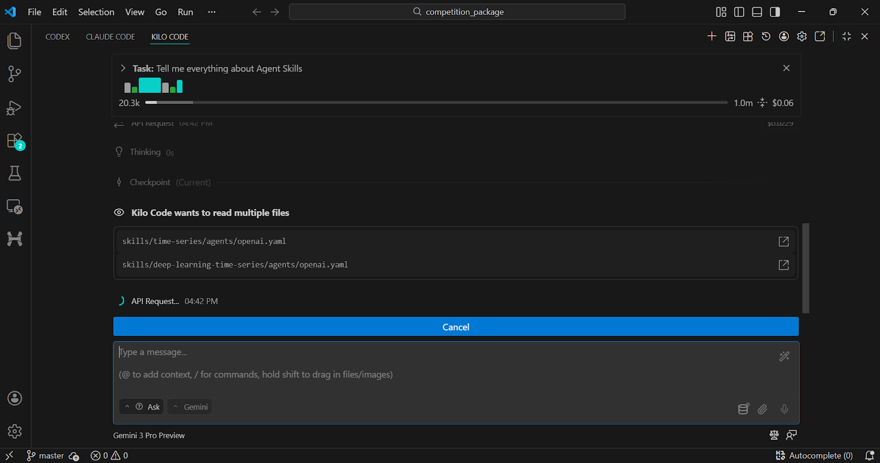Expand the Task header chevron
The width and height of the screenshot is (880, 463).
click(x=123, y=68)
